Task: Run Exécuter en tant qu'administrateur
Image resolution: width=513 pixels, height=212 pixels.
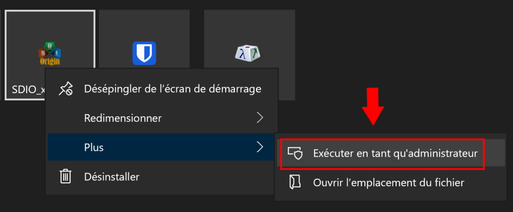Action: 395,153
